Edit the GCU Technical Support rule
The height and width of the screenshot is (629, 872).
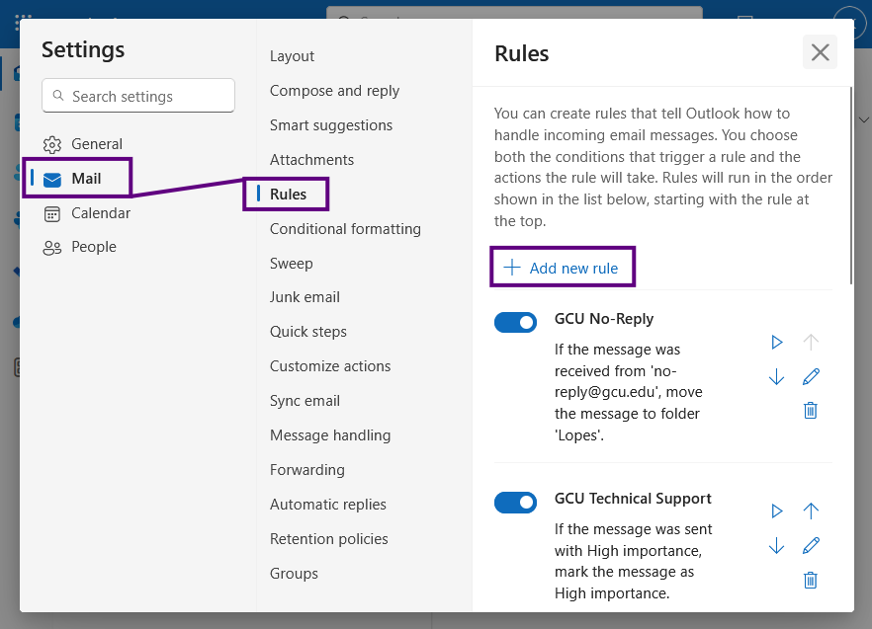click(811, 546)
